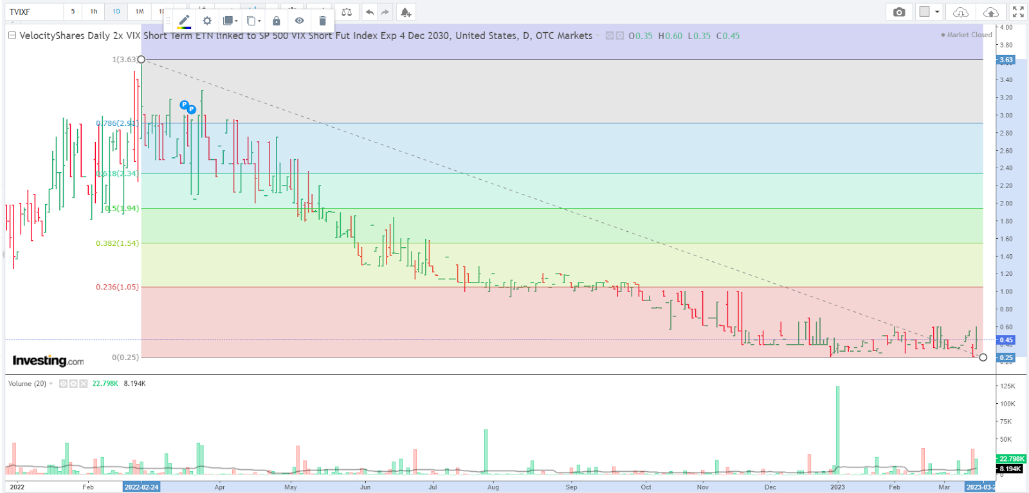Open chart layout dropdown
The width and height of the screenshot is (1029, 493).
929,12
